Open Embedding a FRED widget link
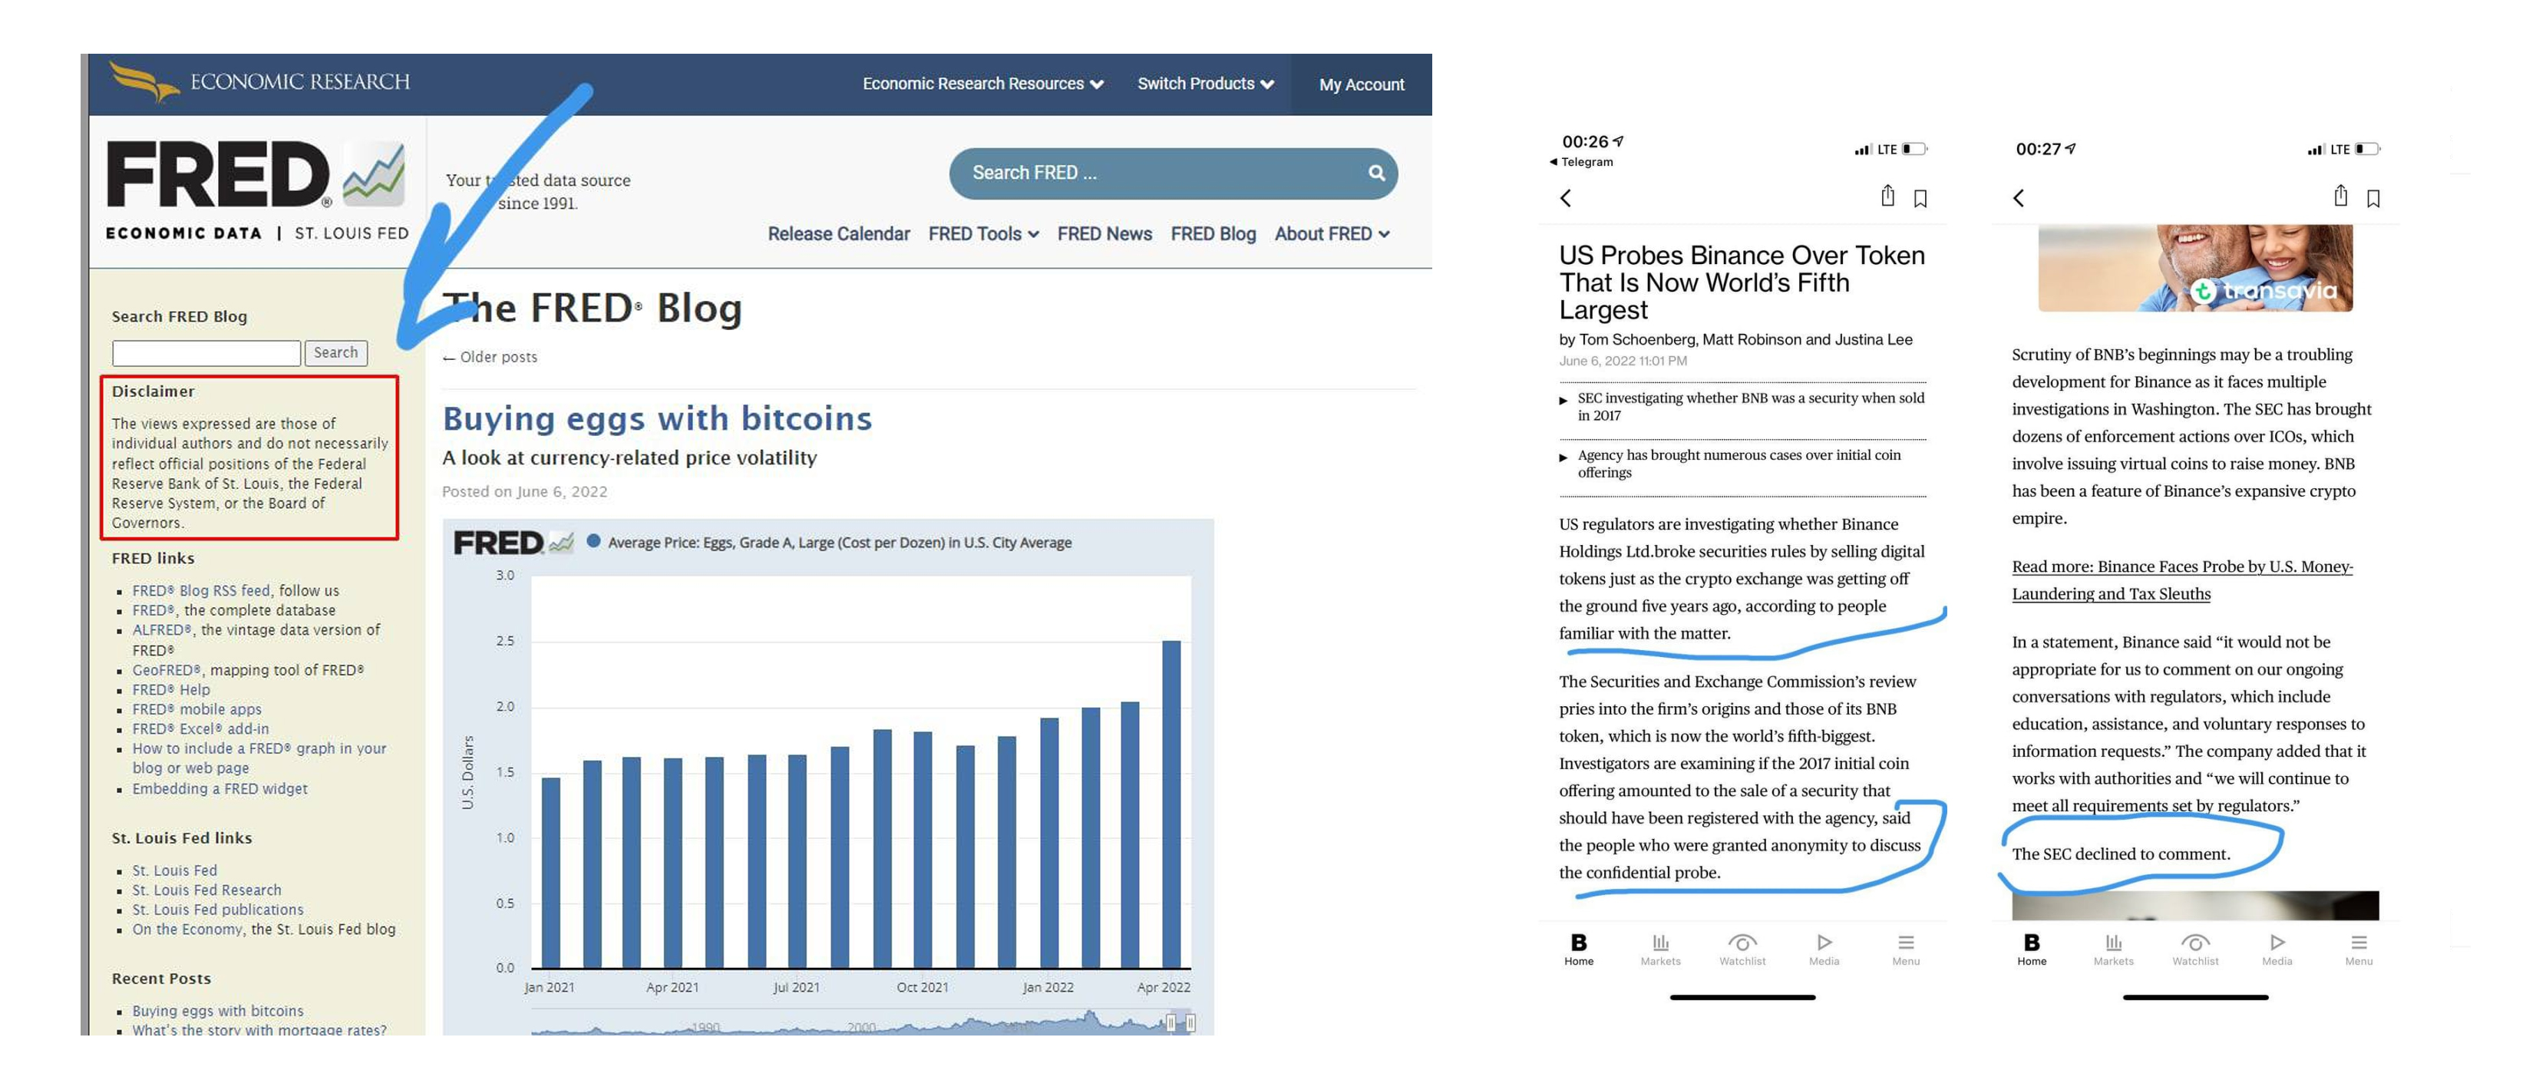2526x1090 pixels. [220, 789]
